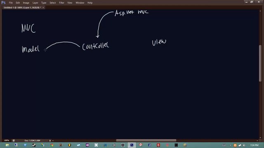Screen dimensions: 264x148
Task: Restore down the Photoshop window
Action: click(252, 2)
